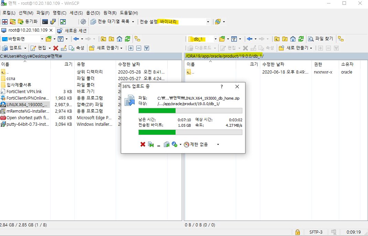Screen dimensions: 368x236
Task: Open session in PuTTY icon
Action: click(x=53, y=22)
